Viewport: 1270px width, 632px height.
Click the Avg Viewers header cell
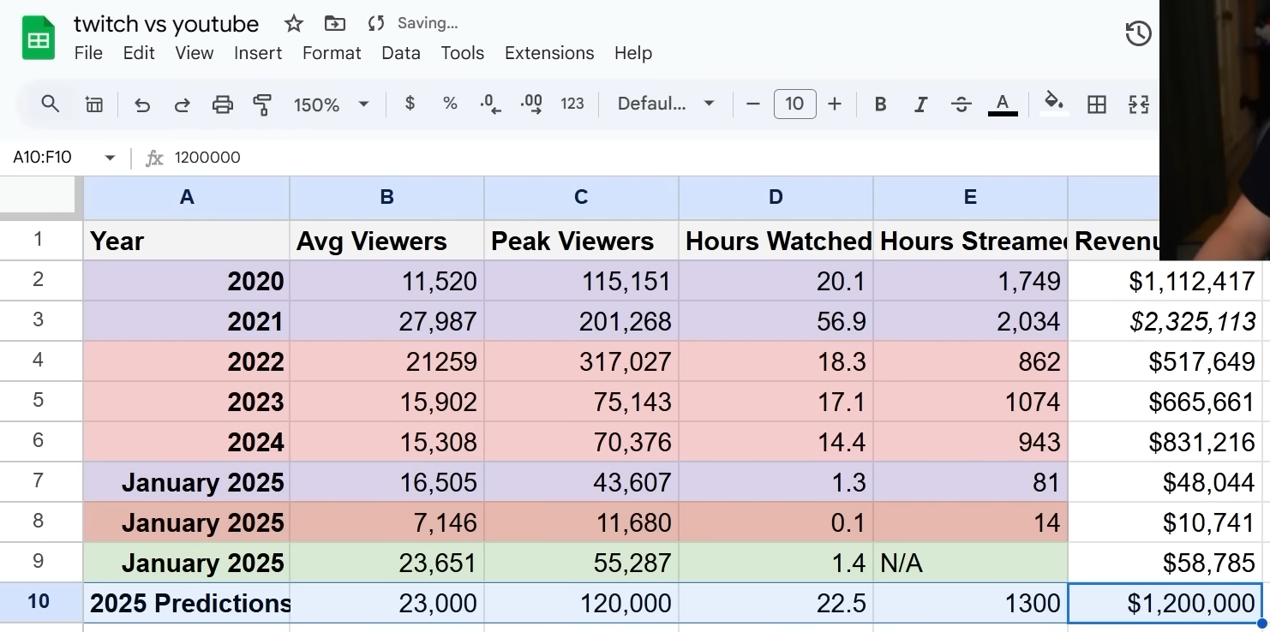point(387,241)
